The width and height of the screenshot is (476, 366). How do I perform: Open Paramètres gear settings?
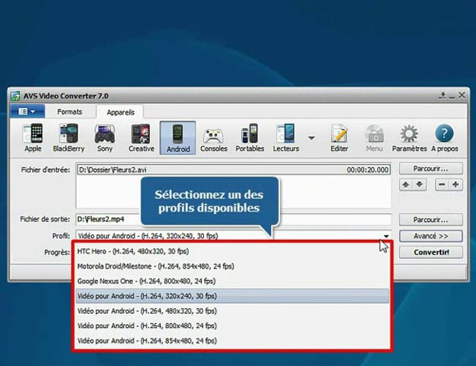(409, 138)
